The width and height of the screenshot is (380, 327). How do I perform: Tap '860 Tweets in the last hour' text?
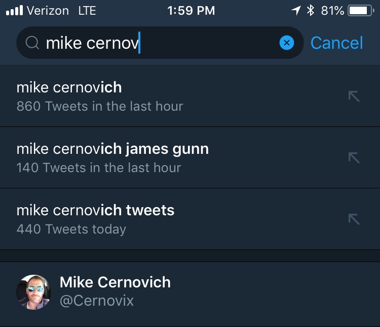click(x=100, y=106)
